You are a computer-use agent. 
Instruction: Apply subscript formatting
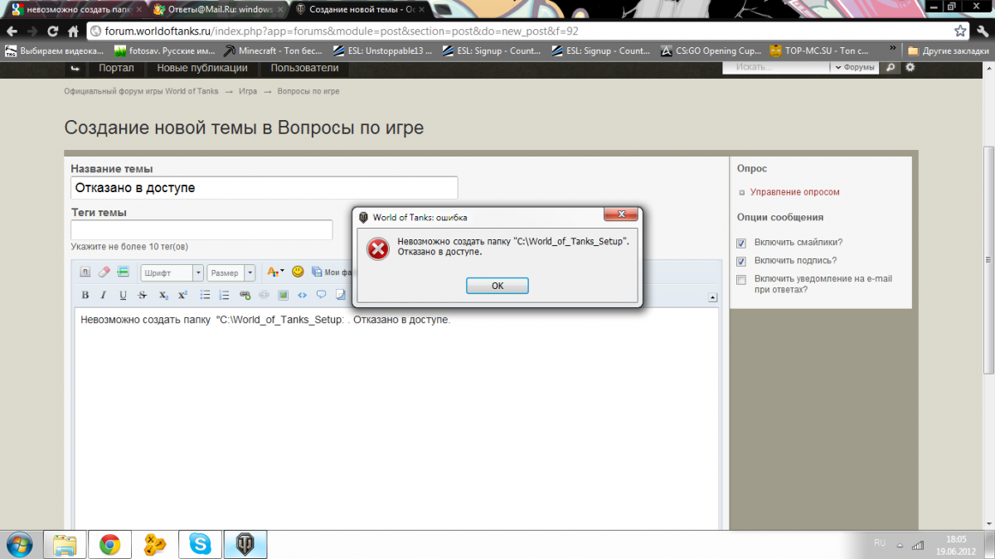[x=163, y=295]
